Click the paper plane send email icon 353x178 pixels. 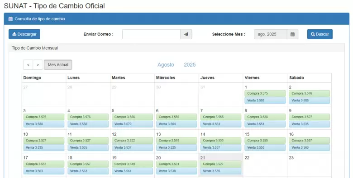tap(186, 34)
